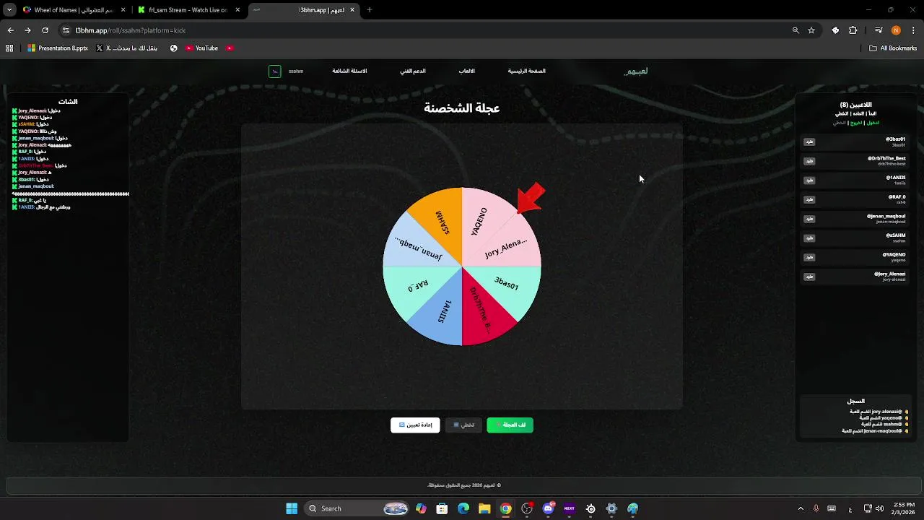Open the Chrome apps grid
924x520 pixels.
[9, 48]
